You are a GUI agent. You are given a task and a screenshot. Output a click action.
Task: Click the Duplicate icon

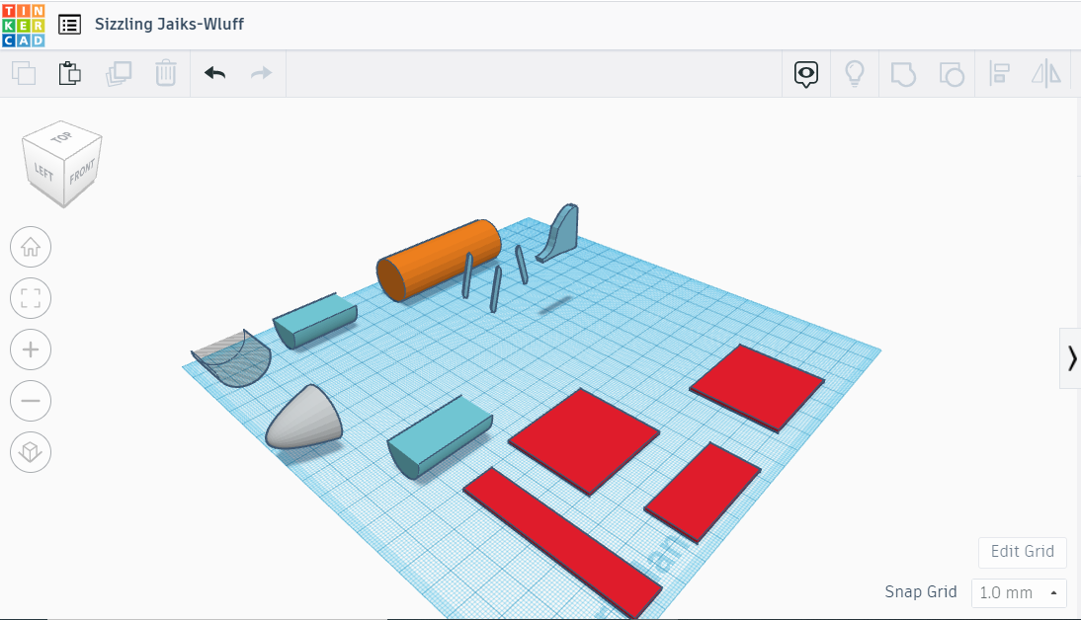pyautogui.click(x=119, y=73)
